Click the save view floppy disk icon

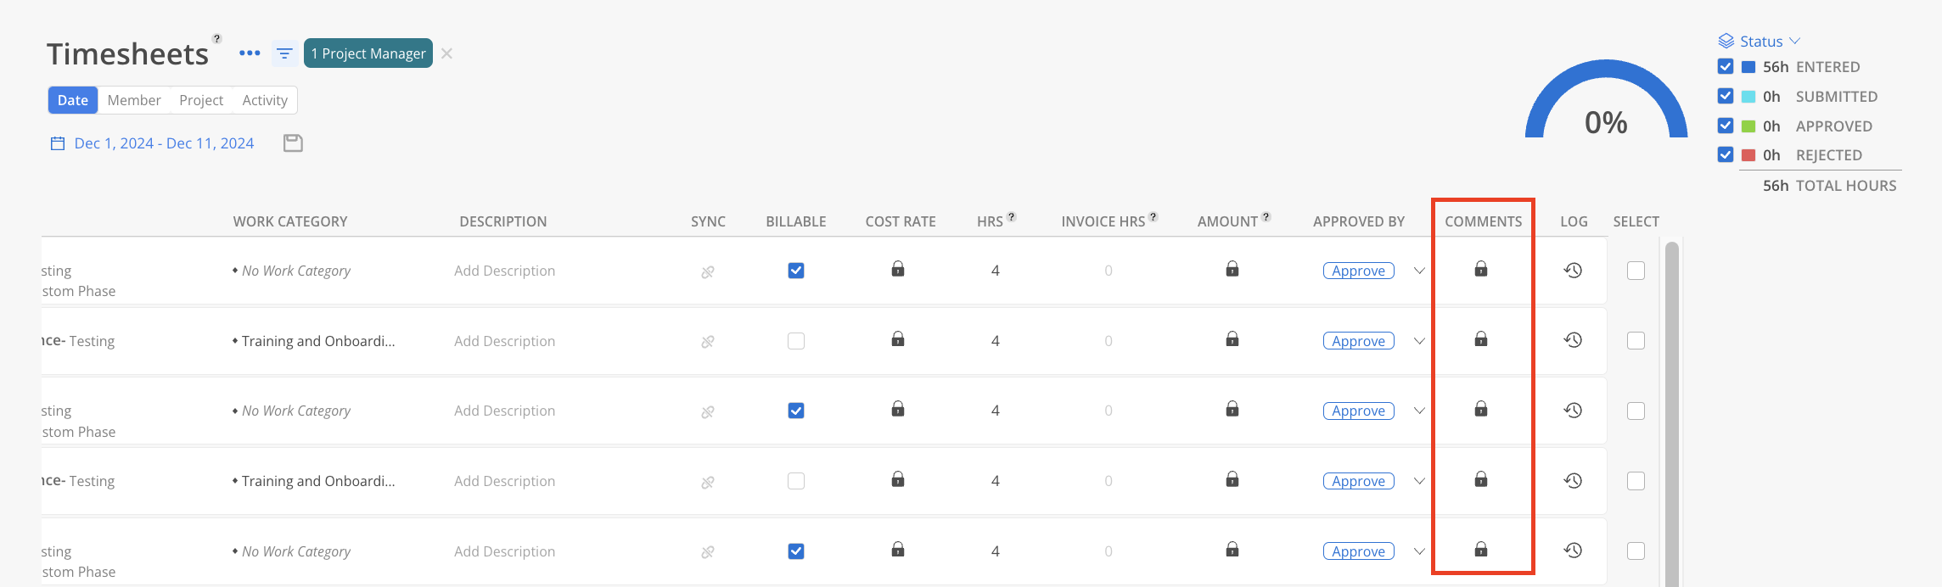[293, 143]
